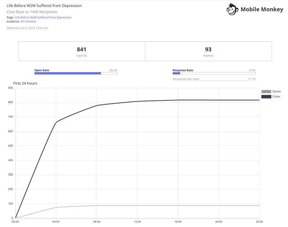Viewport: 288px width, 227px height.
Task: Open the 'Life Before W2W Suffered from Depression' page link
Action: pos(43,17)
